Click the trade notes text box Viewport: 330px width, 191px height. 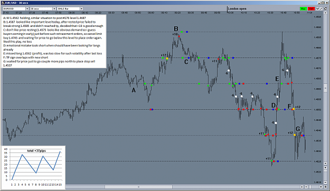[x=54, y=41]
